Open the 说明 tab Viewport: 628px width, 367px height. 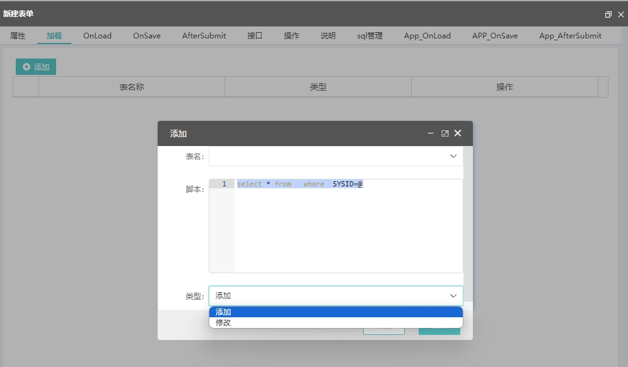[328, 36]
